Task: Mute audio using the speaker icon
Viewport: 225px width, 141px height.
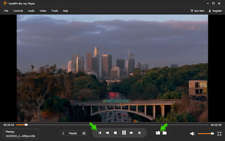Action: coord(192,133)
